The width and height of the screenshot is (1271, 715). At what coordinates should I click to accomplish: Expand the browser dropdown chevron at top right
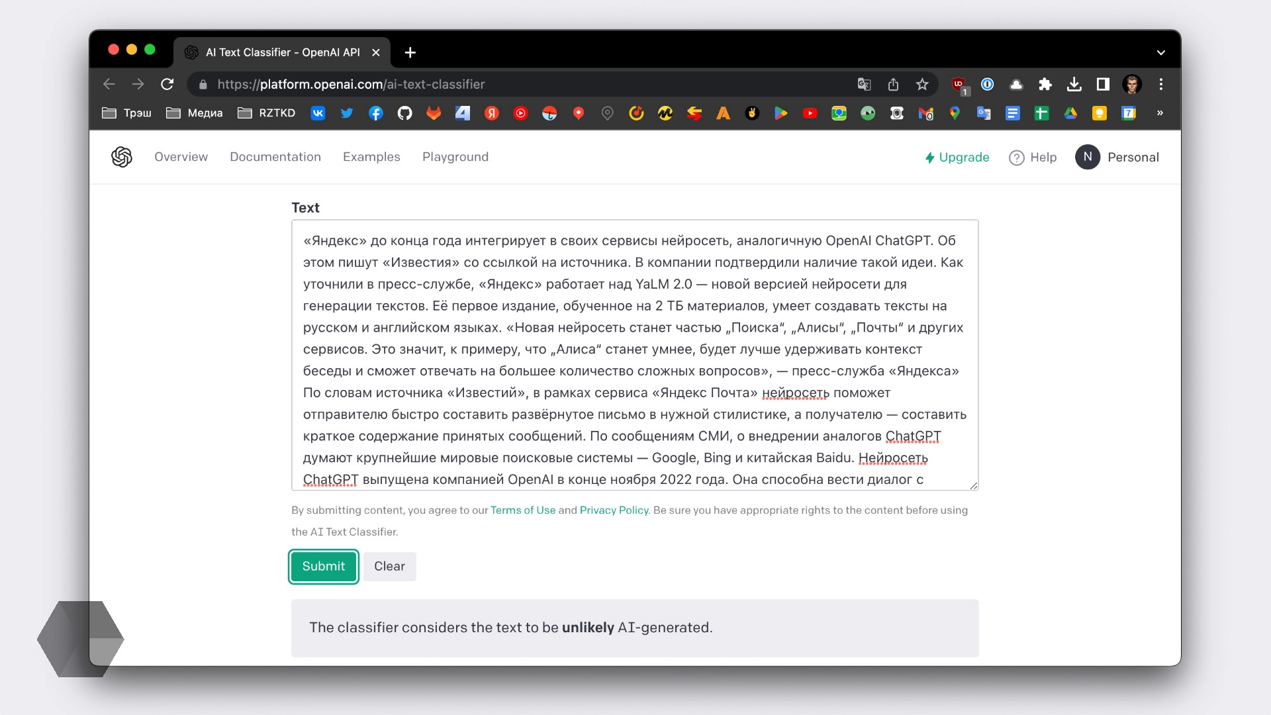1160,52
